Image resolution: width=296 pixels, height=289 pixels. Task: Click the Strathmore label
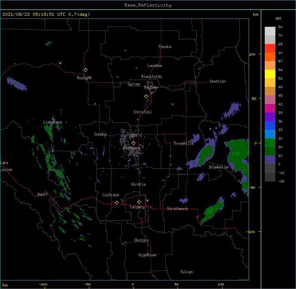(x=177, y=209)
